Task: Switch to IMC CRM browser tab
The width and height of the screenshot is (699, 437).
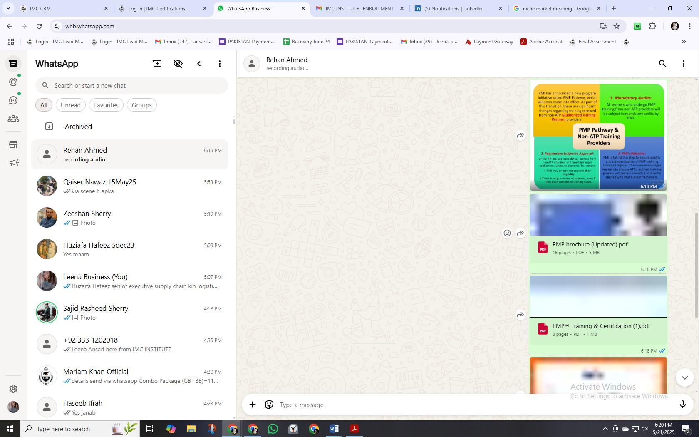Action: [64, 8]
